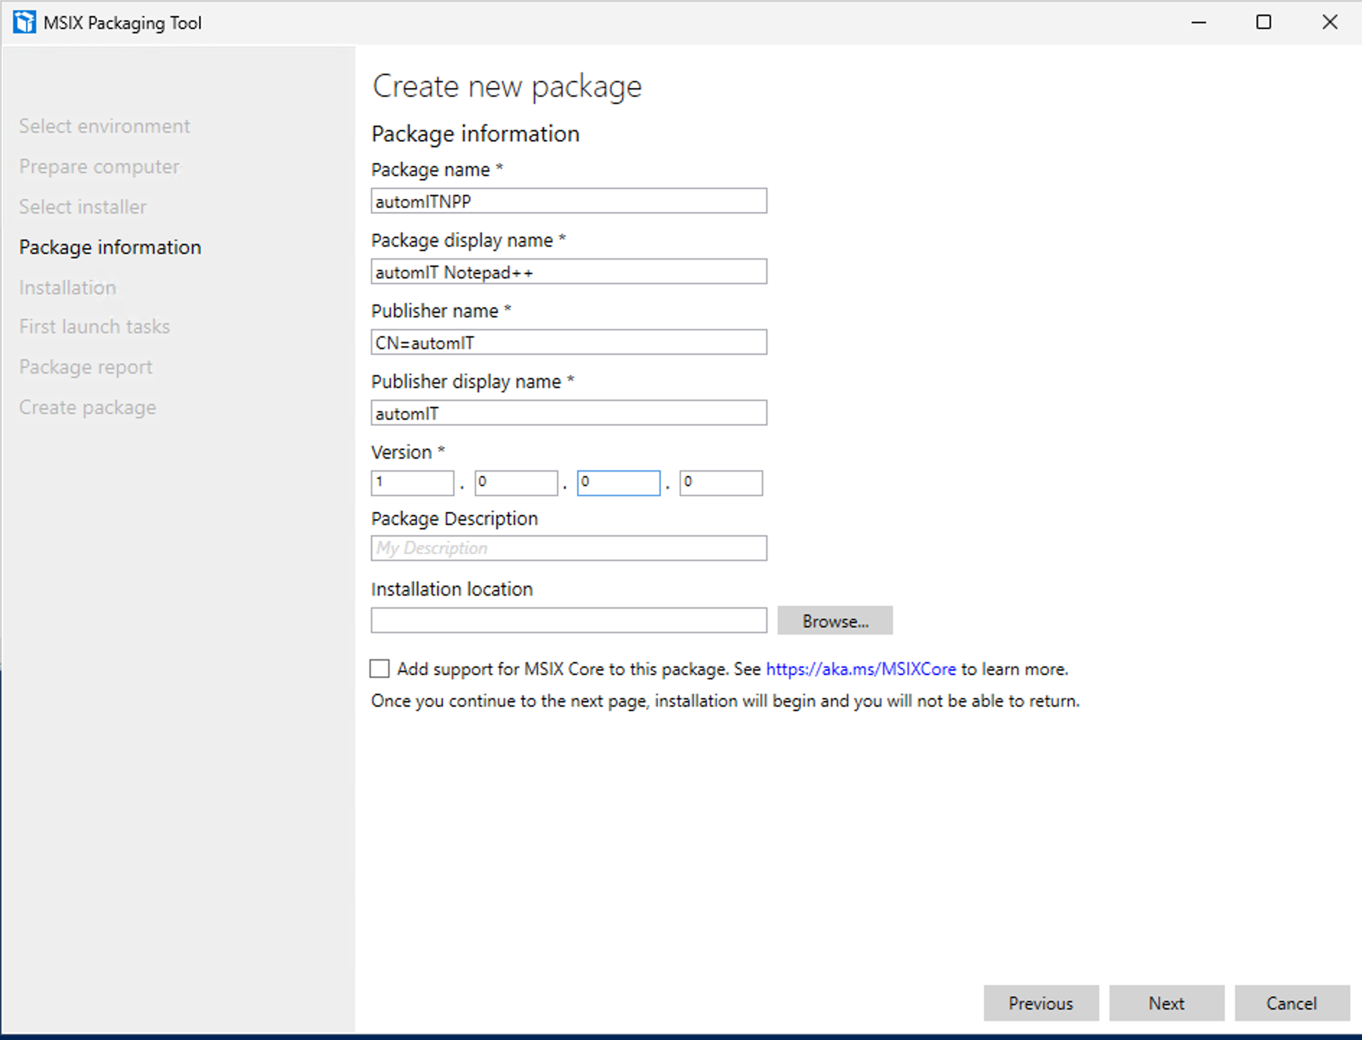Viewport: 1362px width, 1040px height.
Task: Click the Package Description field
Action: point(568,548)
